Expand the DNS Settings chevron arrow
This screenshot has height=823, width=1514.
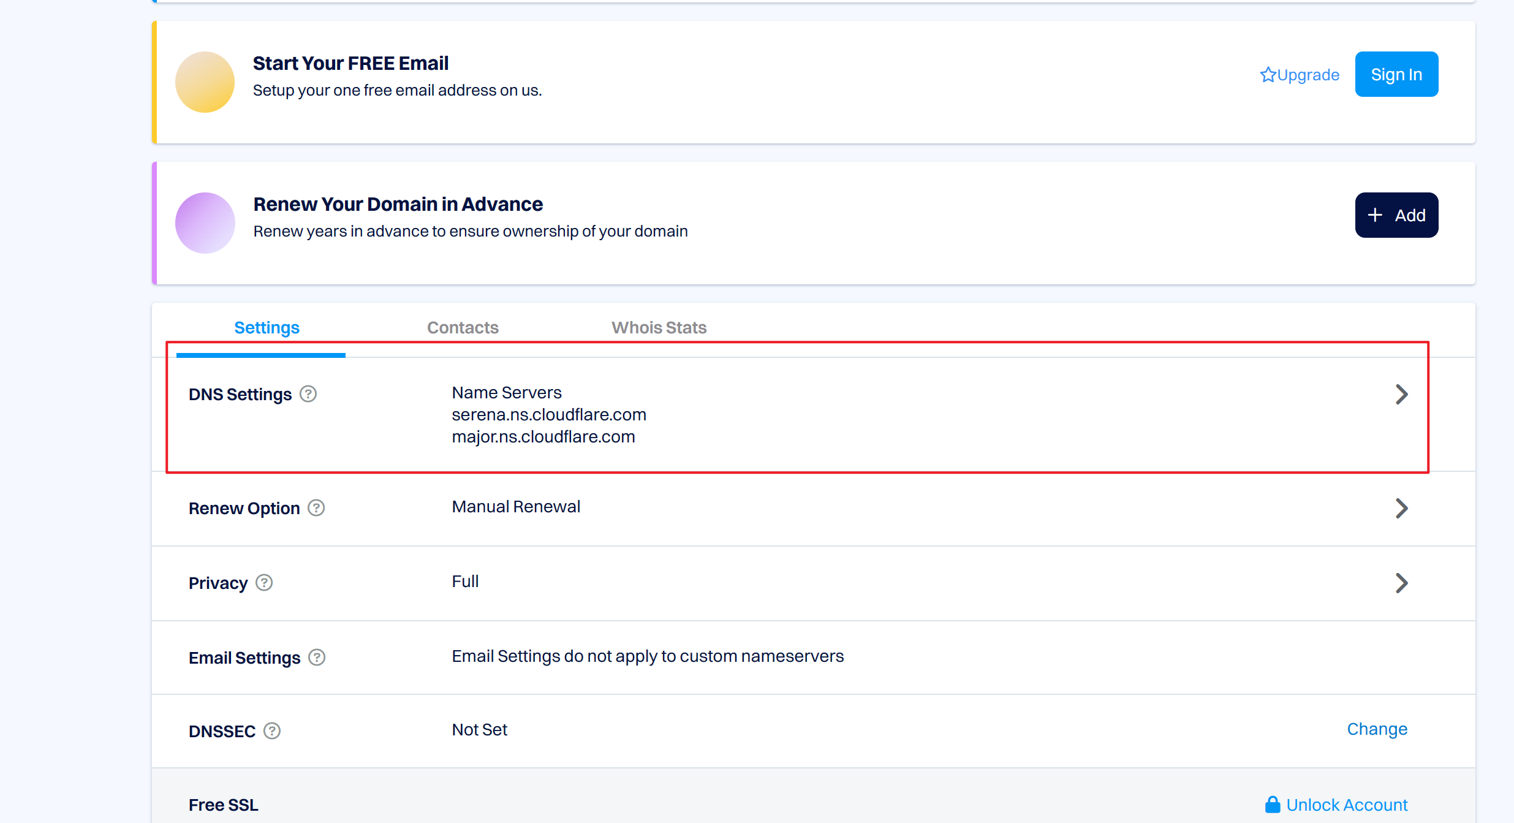tap(1401, 394)
